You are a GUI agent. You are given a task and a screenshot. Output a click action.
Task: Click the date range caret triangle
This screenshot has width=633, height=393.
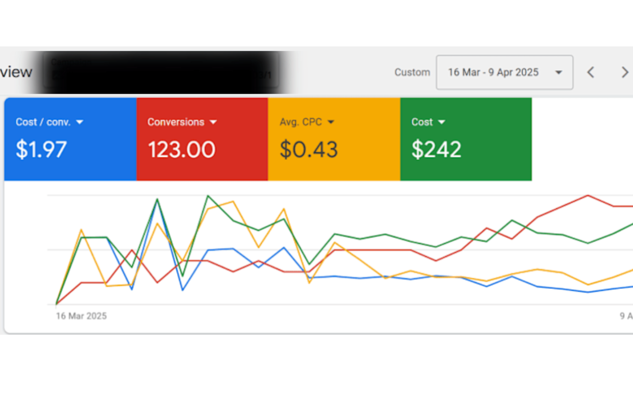(558, 73)
